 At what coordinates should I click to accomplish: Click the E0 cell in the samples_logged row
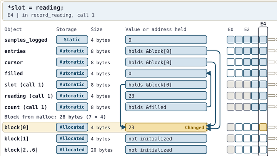tap(231, 40)
